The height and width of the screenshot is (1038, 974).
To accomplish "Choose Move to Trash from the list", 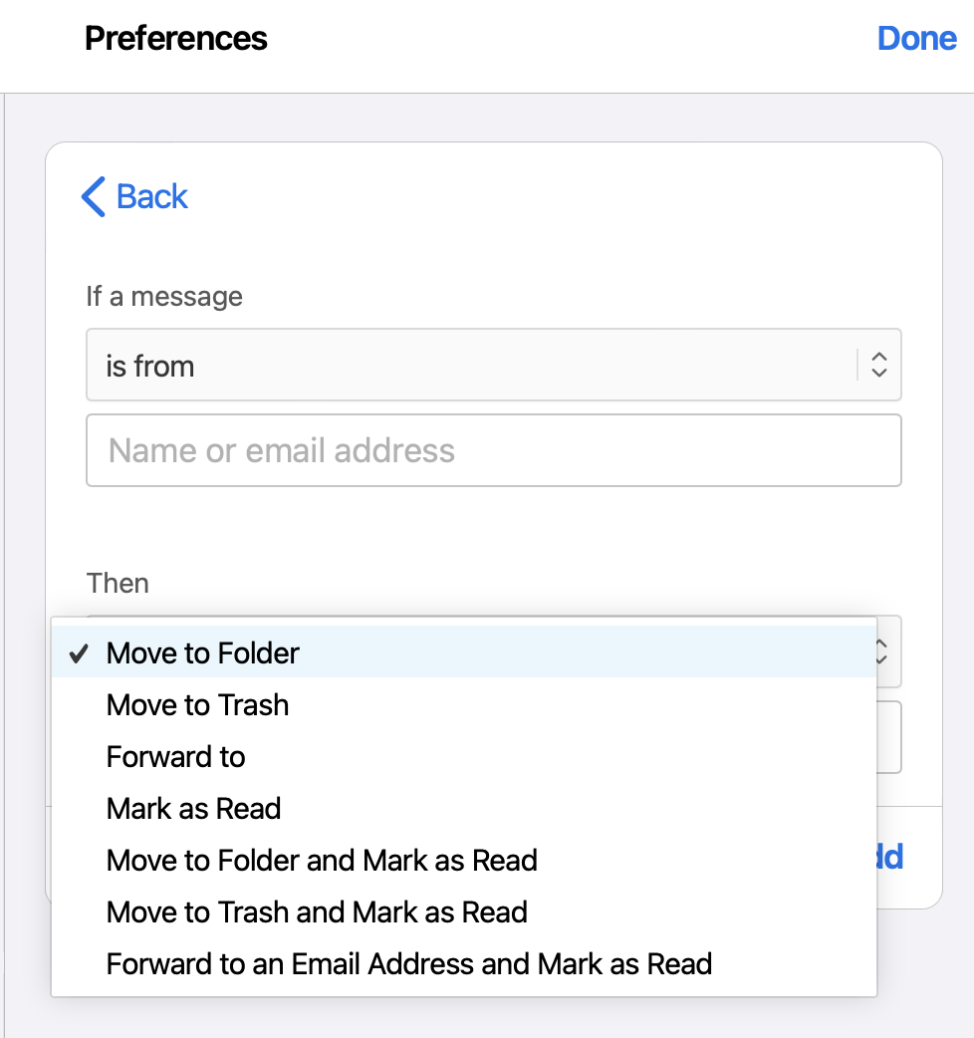I will [x=198, y=705].
